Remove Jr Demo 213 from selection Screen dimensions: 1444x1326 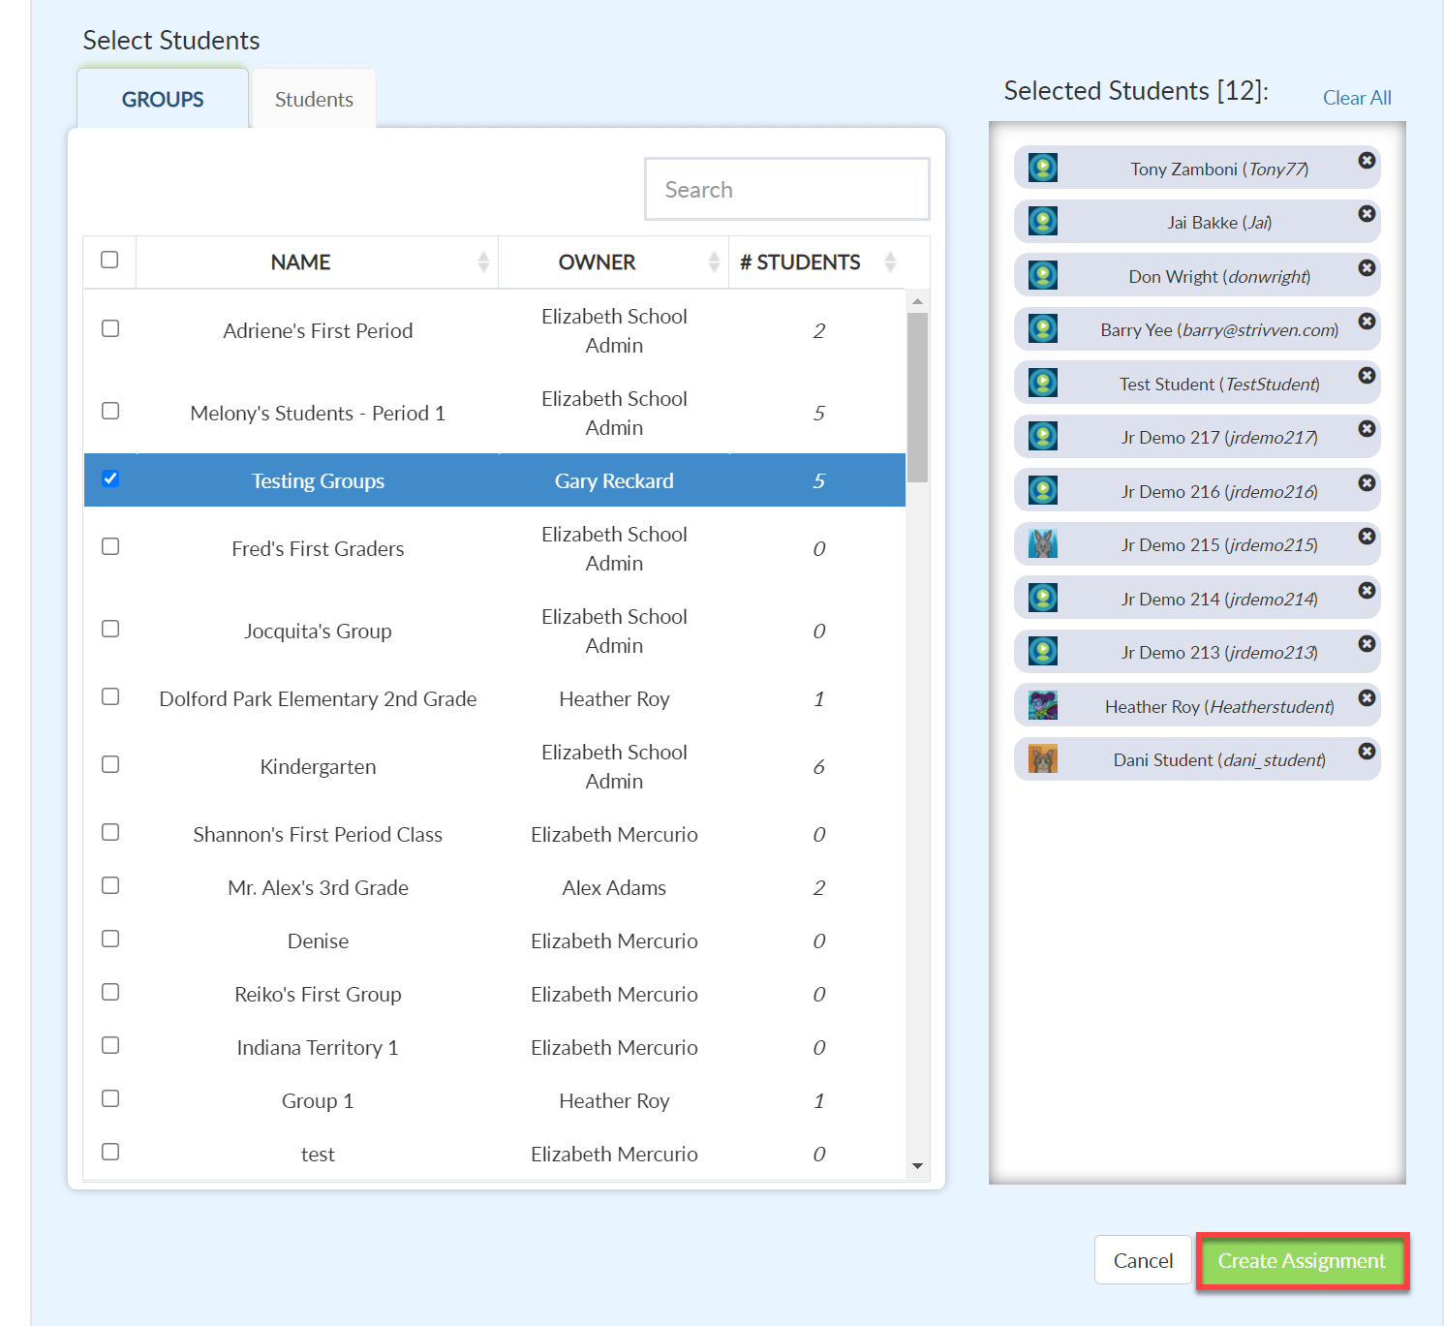[1367, 644]
